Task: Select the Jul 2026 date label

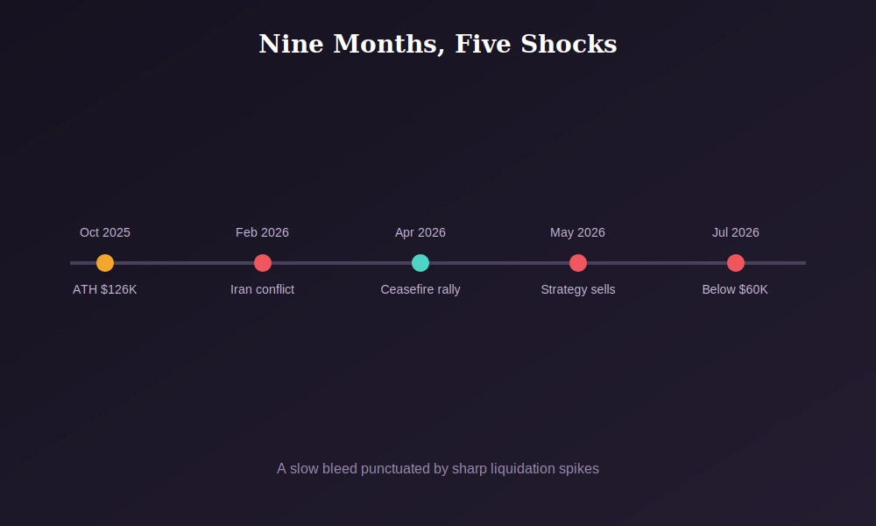Action: click(736, 232)
